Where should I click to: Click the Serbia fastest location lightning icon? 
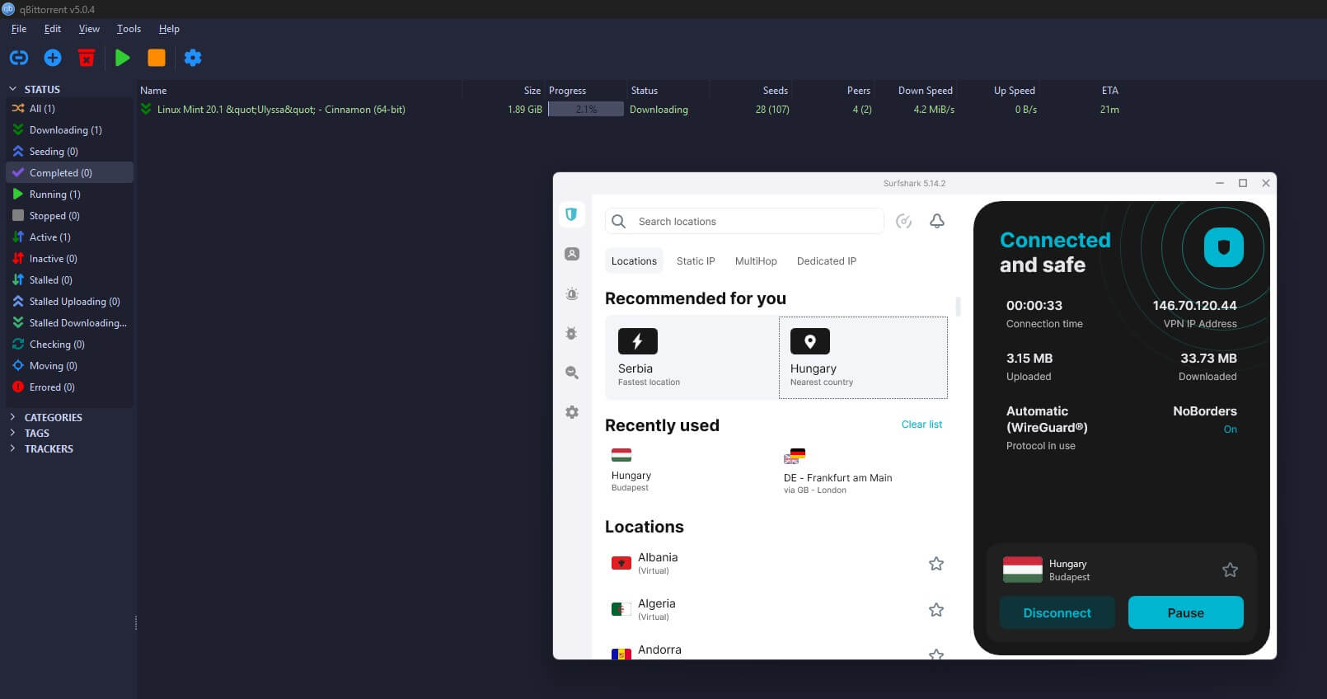(x=638, y=341)
